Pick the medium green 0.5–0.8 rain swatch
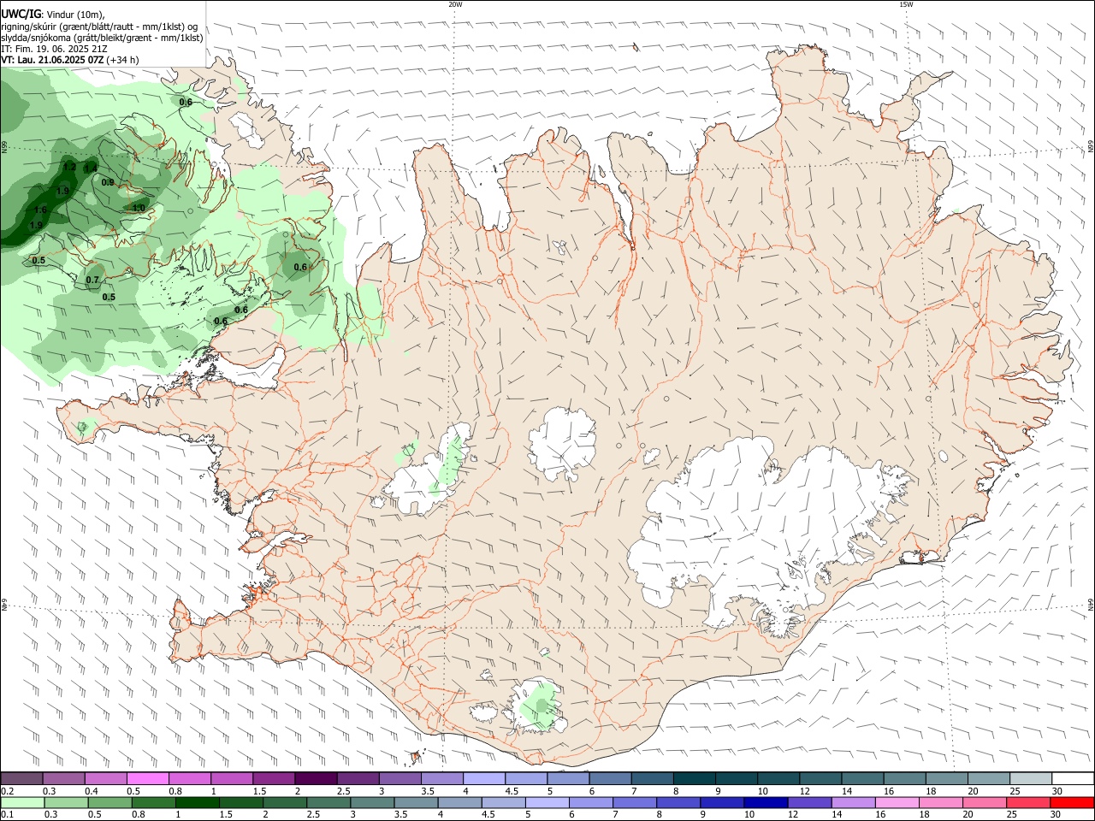The width and height of the screenshot is (1095, 821). 110,803
